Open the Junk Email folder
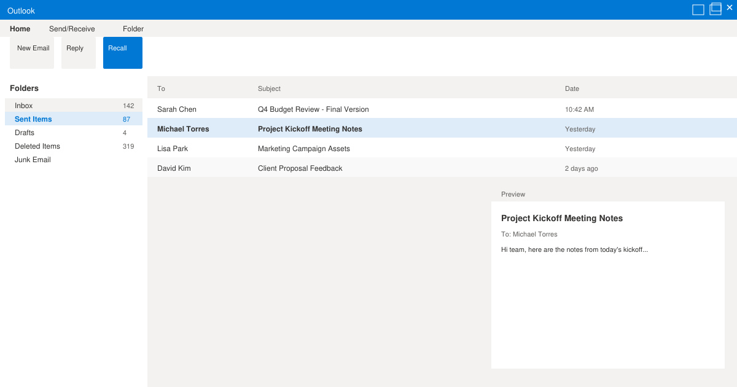The width and height of the screenshot is (737, 387). [x=74, y=160]
